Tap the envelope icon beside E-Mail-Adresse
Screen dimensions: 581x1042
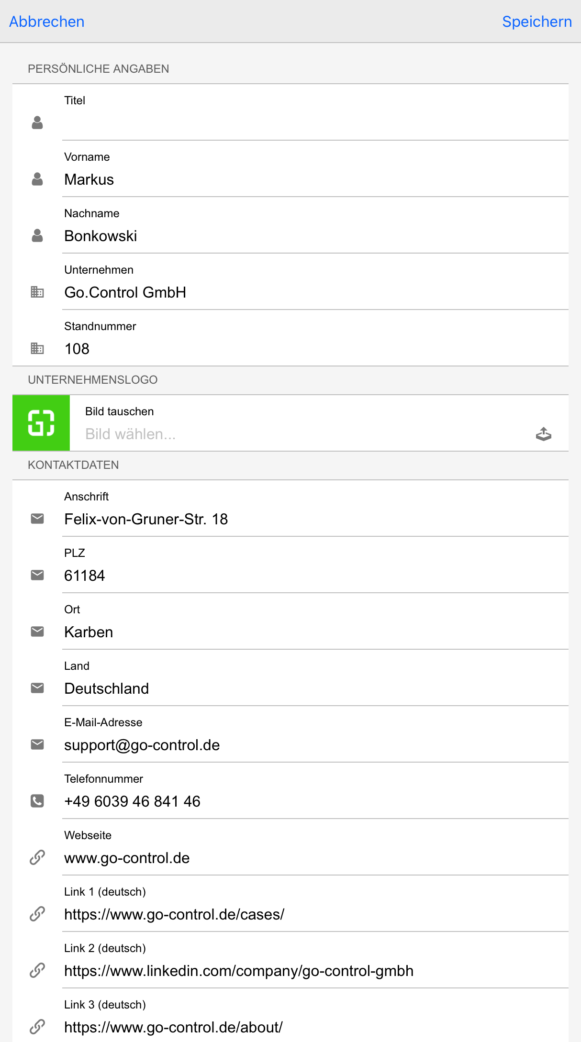click(x=37, y=744)
